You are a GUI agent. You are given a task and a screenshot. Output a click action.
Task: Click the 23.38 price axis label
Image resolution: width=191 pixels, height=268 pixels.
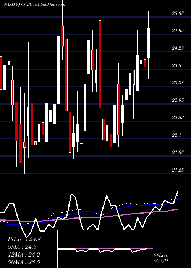(x=178, y=83)
